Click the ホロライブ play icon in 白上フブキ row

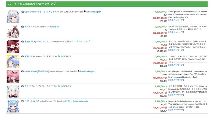(x=59, y=86)
